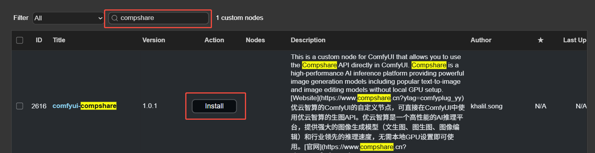Viewport: 595px width, 153px height.
Task: Click the magnifier icon in search box
Action: click(115, 18)
